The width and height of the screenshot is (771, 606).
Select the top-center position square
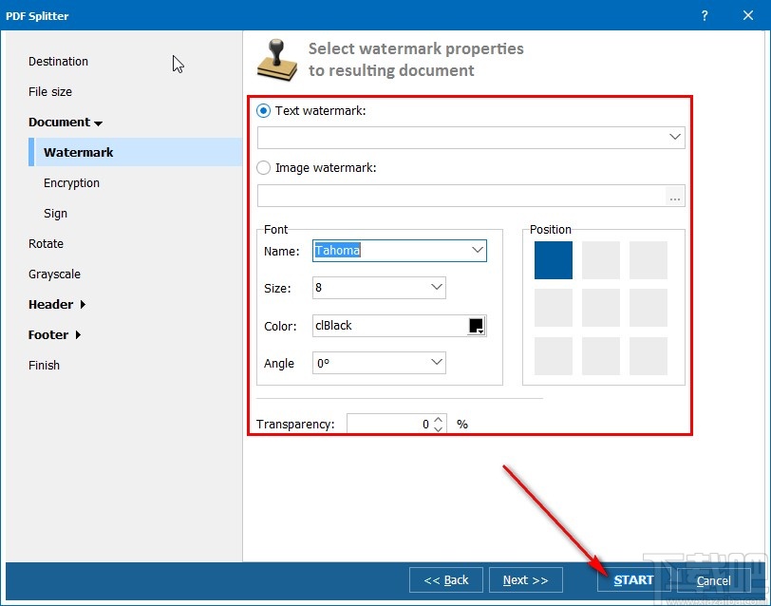coord(601,260)
